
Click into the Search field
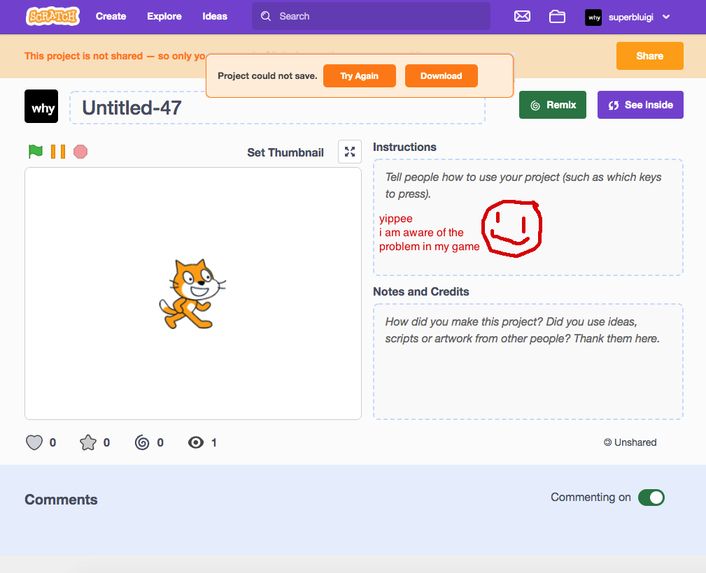pos(371,16)
